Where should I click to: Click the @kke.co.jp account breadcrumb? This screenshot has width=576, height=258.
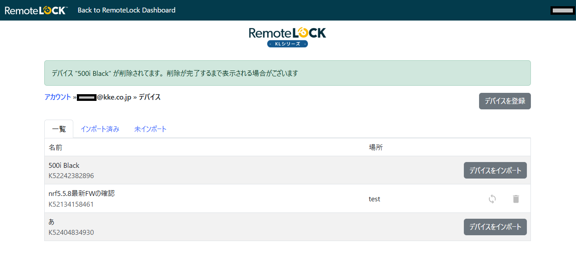click(104, 97)
